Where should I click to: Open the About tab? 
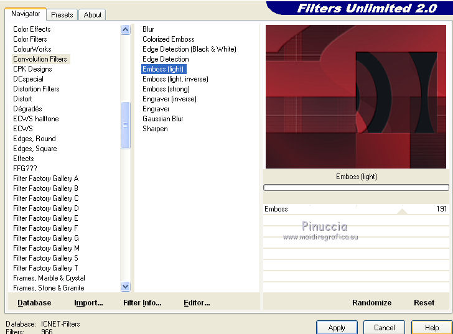coord(93,15)
